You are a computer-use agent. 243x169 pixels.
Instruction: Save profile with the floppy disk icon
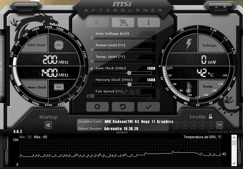coord(219,125)
